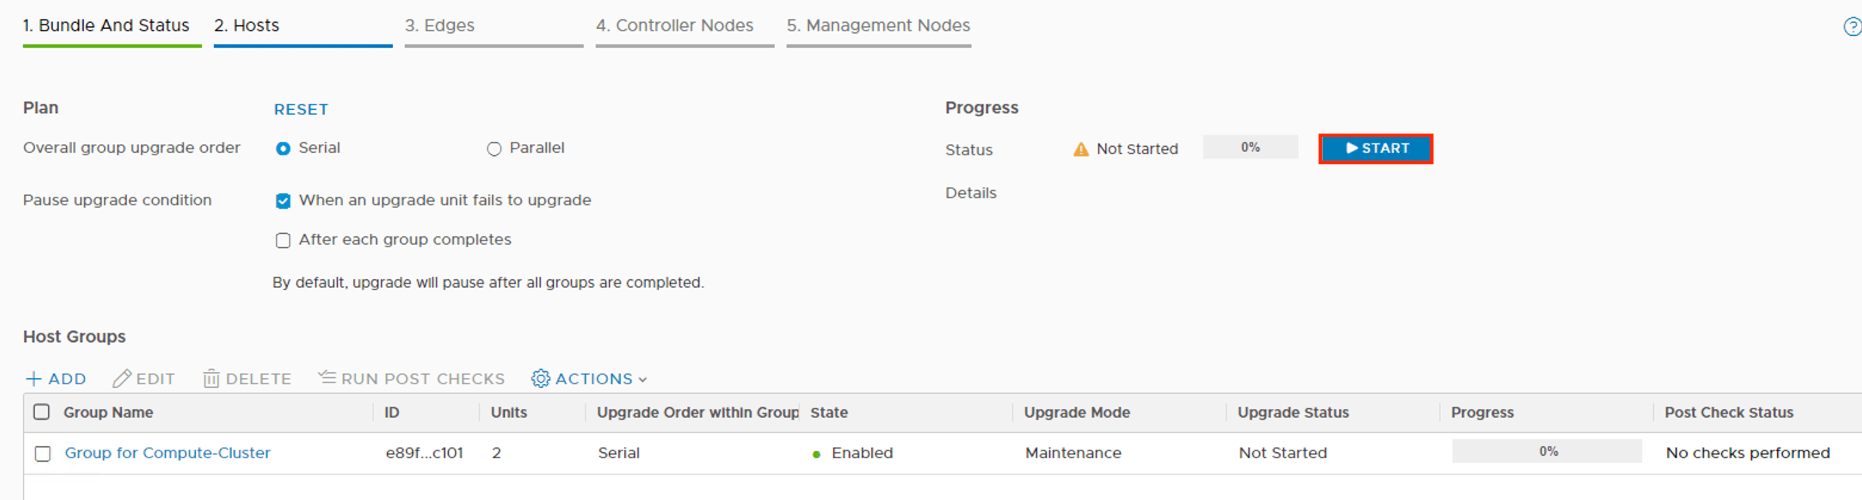The image size is (1862, 500).
Task: Click the gear icon beside ACTIONS
Action: pyautogui.click(x=540, y=379)
